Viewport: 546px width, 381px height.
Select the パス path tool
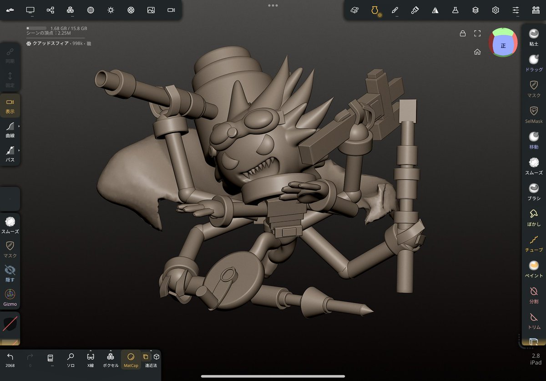[x=10, y=154]
